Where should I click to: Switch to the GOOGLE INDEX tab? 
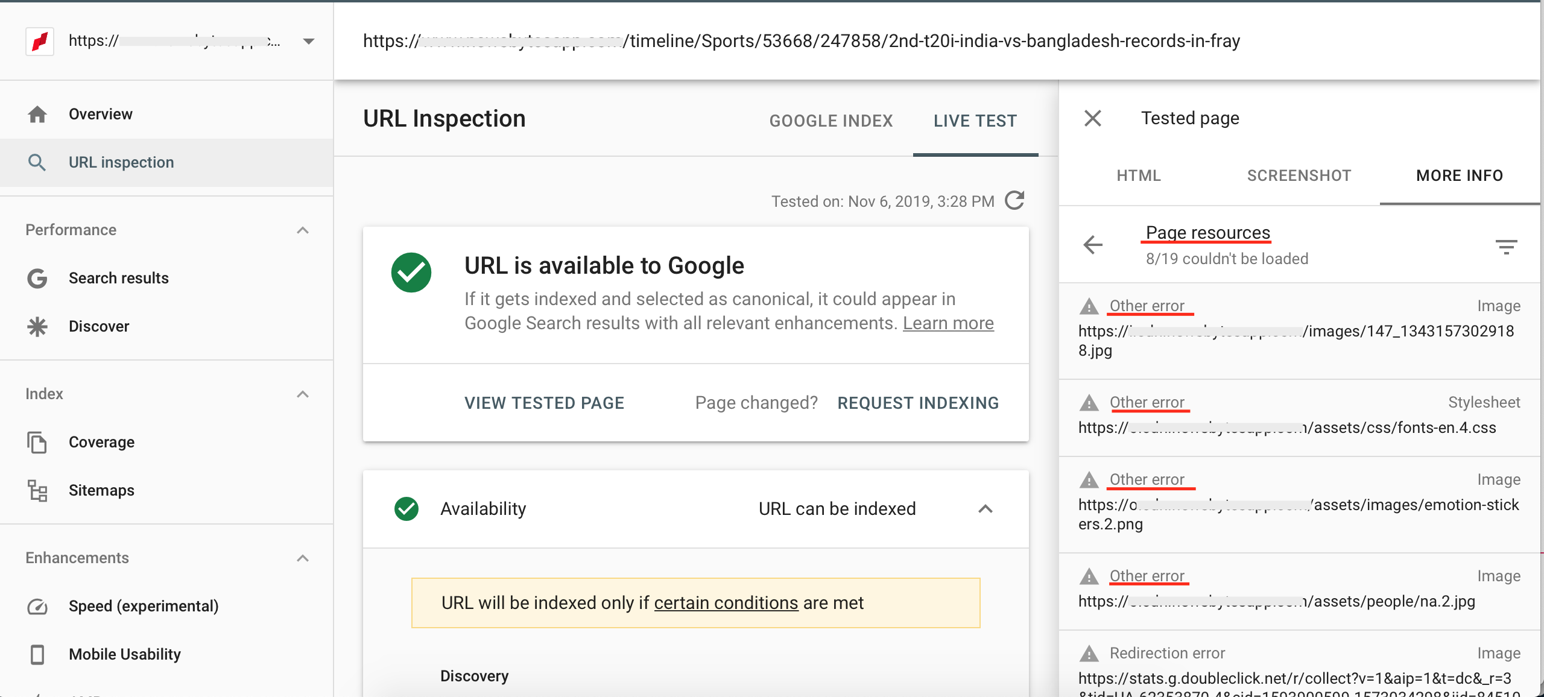coord(831,121)
